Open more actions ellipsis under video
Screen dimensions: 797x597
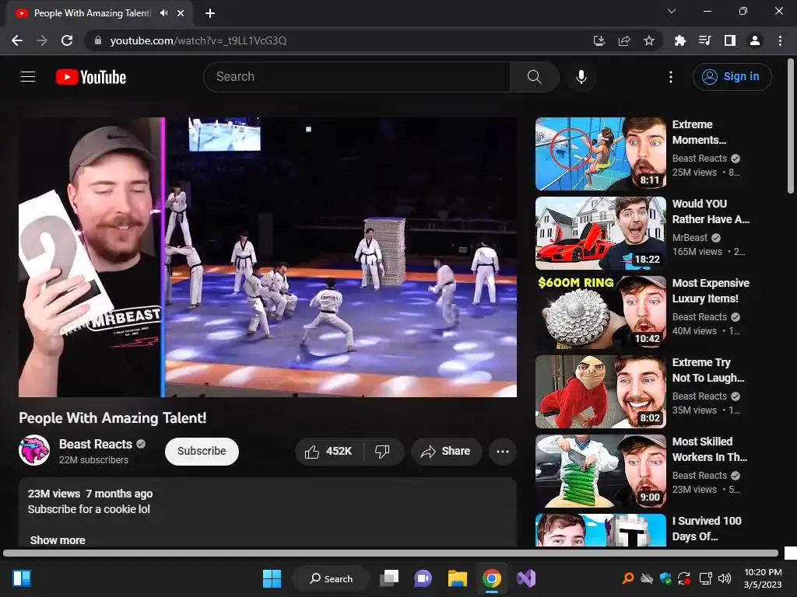point(503,452)
